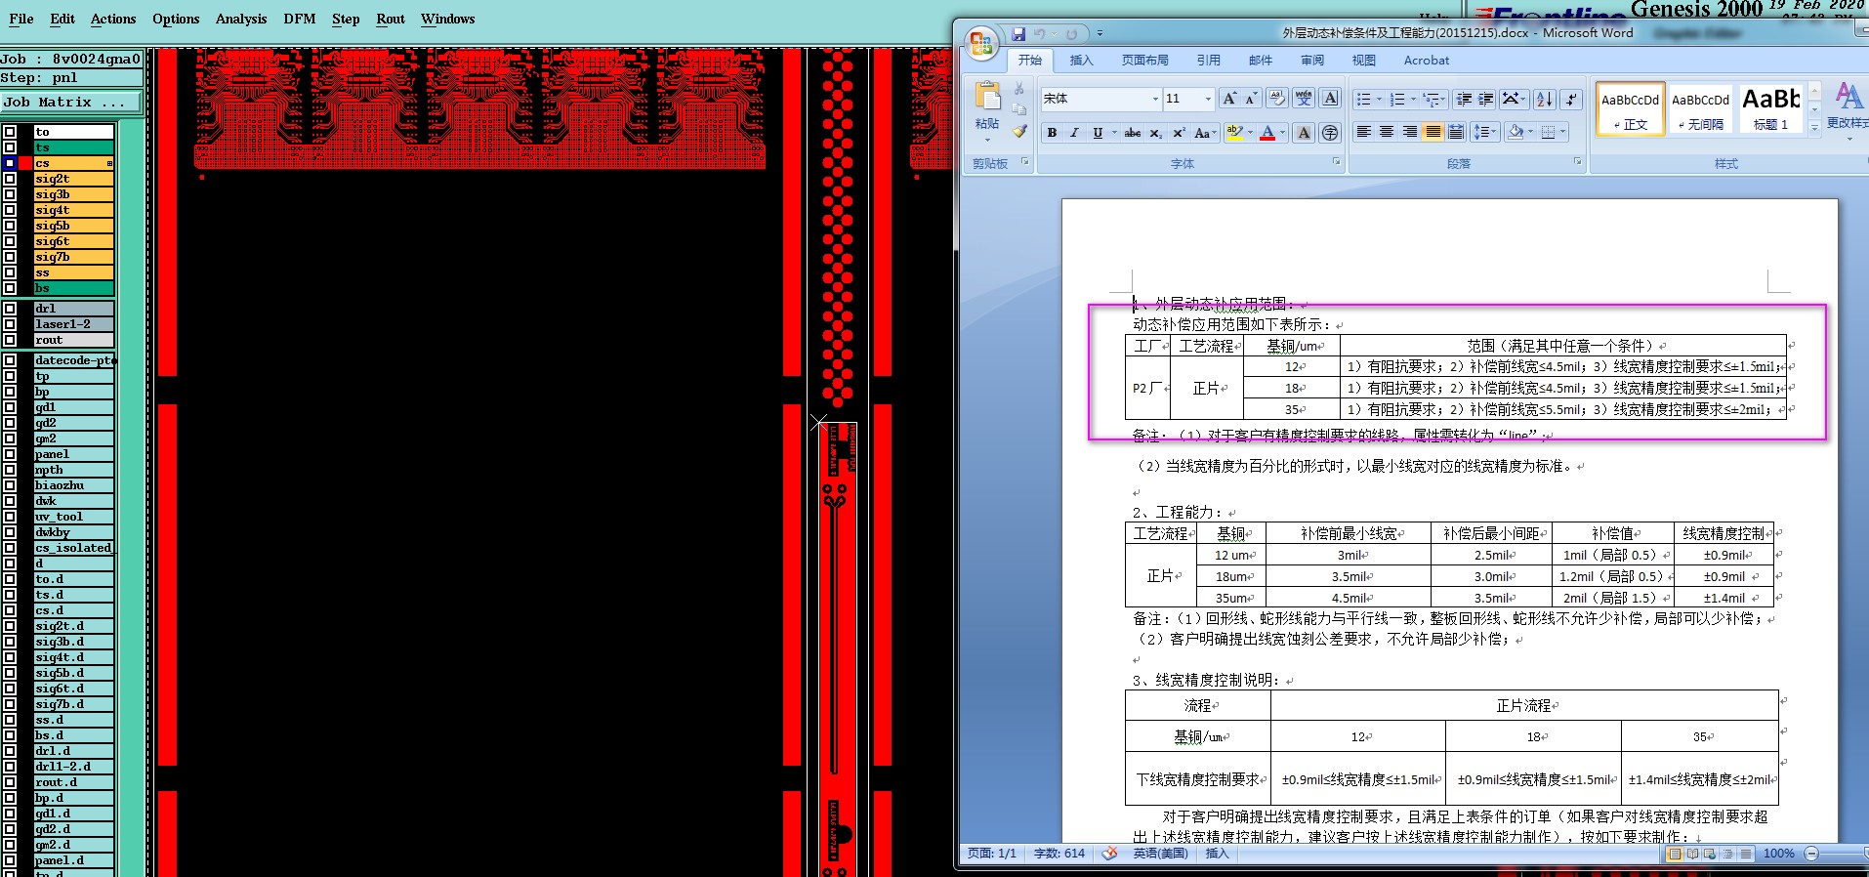Image resolution: width=1869 pixels, height=877 pixels.
Task: Open the underline style dropdown arrow
Action: pos(1113,133)
